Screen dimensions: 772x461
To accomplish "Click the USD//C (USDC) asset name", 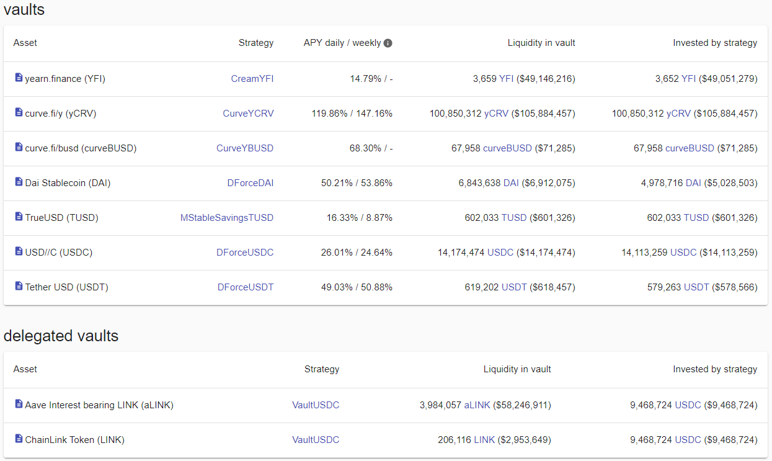I will tap(59, 253).
